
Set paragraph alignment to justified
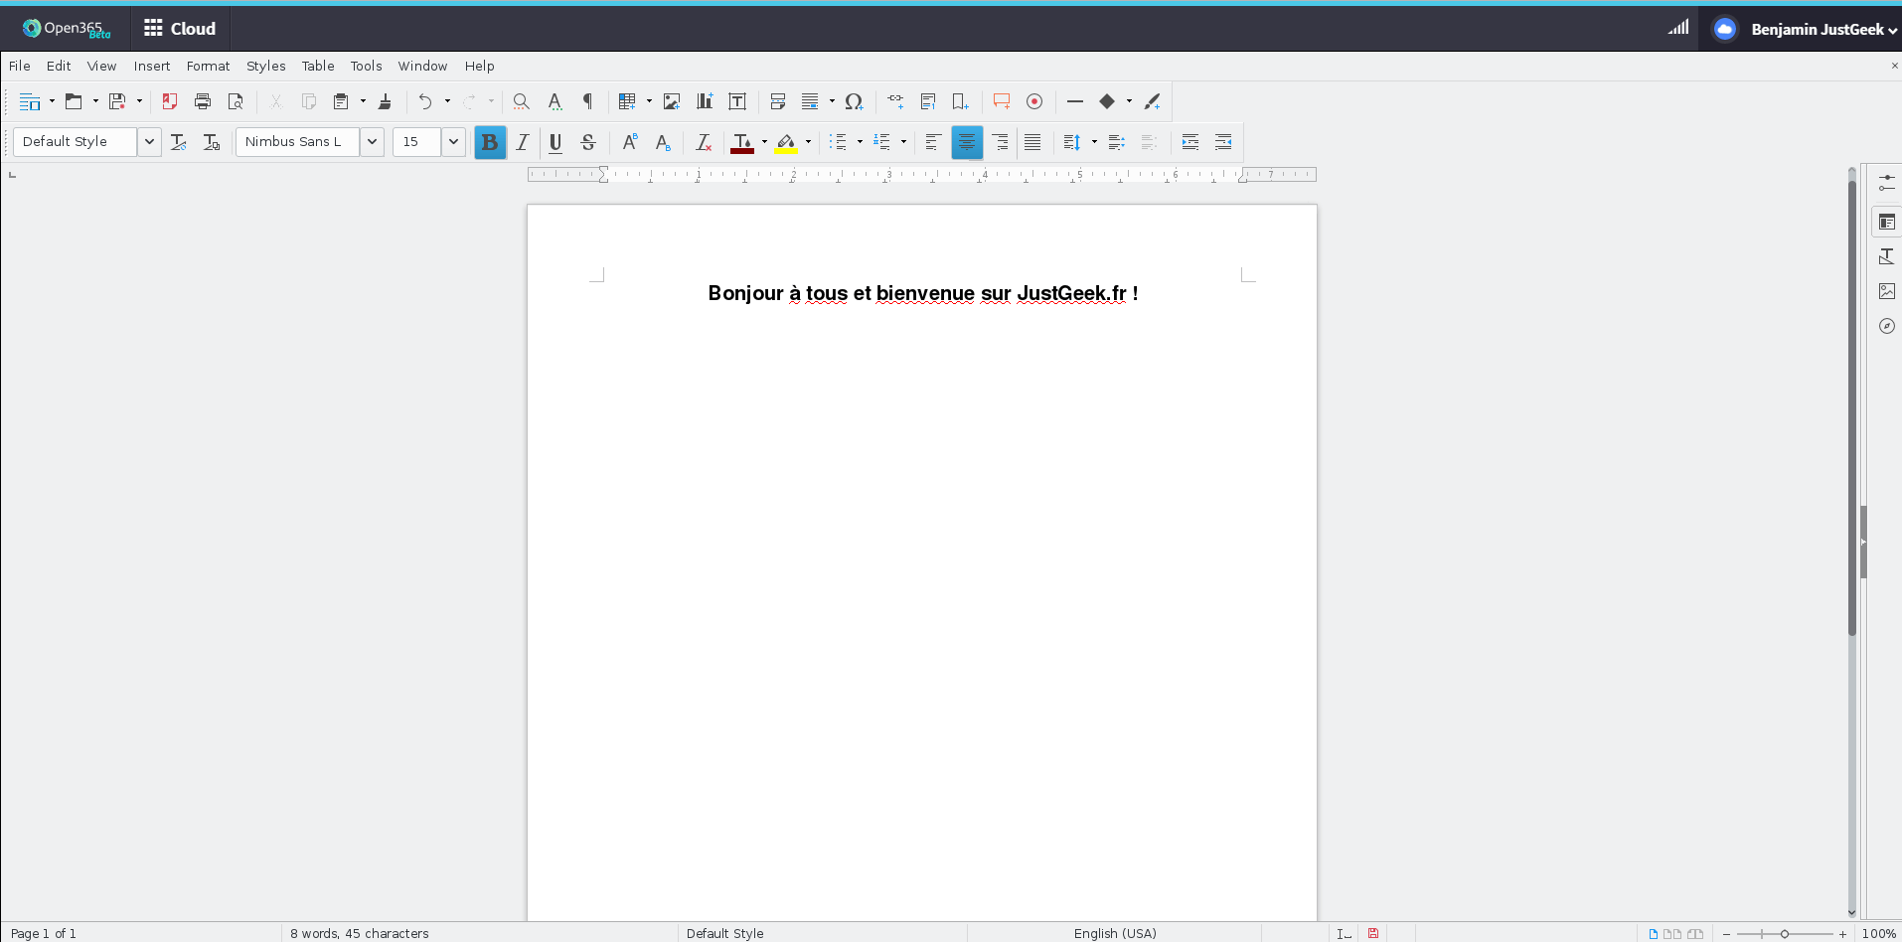pyautogui.click(x=1032, y=142)
